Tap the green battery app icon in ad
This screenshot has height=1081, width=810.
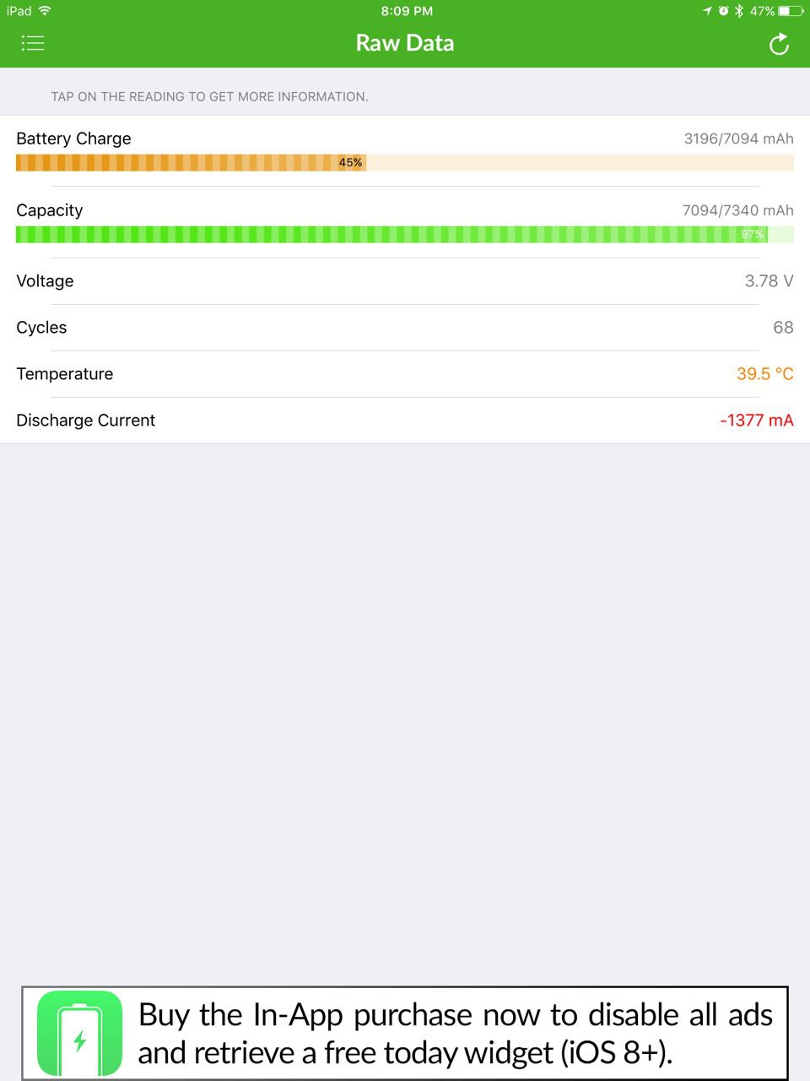tap(80, 1033)
